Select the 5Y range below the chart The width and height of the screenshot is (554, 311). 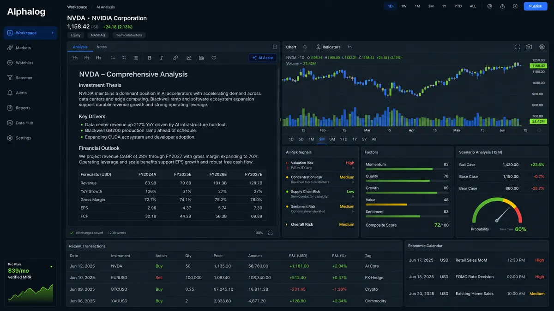tap(364, 139)
